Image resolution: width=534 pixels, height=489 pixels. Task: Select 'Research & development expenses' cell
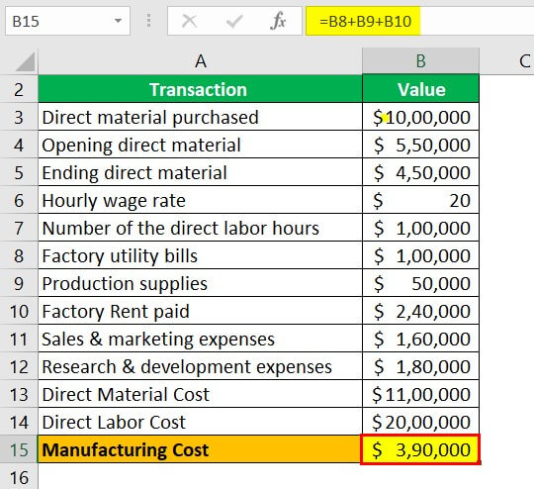(200, 366)
